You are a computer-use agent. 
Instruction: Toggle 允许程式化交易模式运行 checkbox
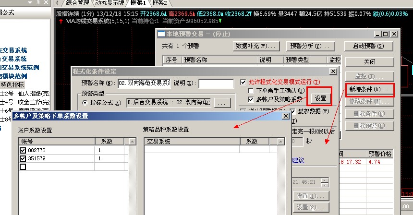tap(243, 82)
